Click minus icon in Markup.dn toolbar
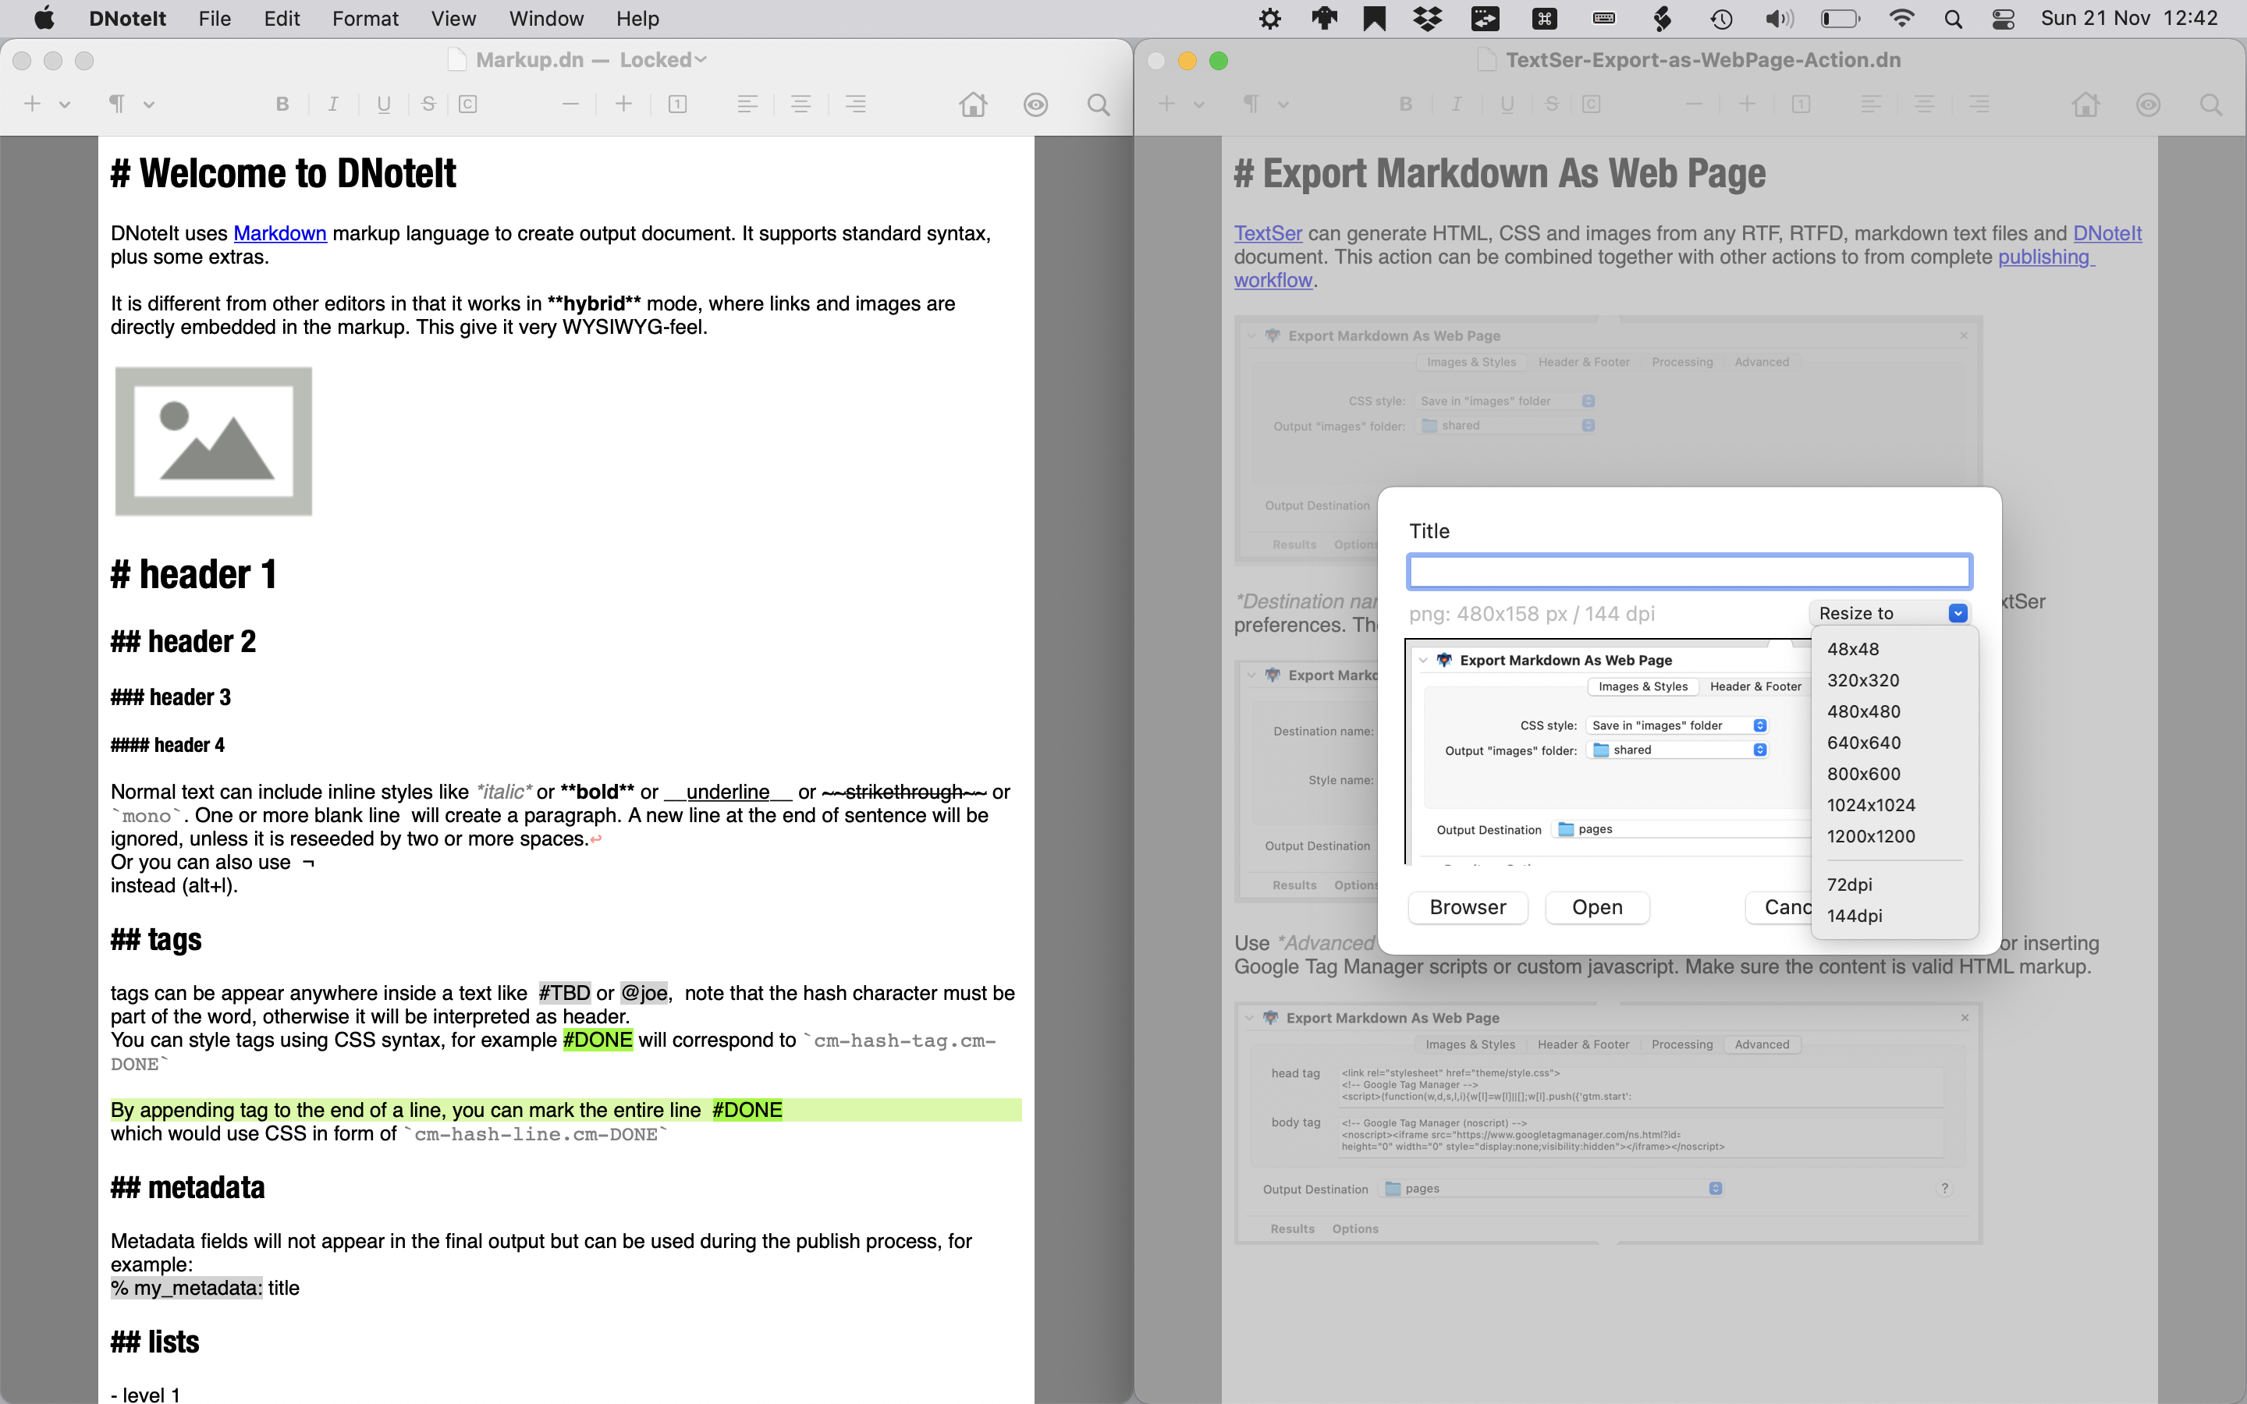This screenshot has width=2247, height=1404. (571, 104)
